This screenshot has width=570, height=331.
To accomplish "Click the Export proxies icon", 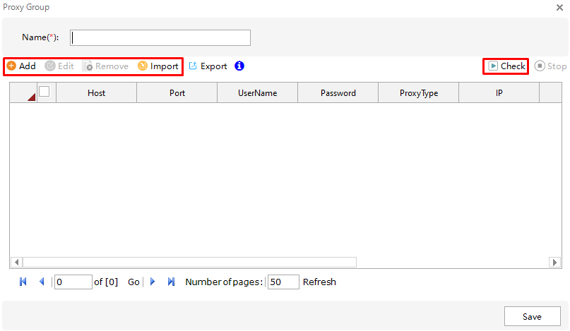I will (x=193, y=66).
